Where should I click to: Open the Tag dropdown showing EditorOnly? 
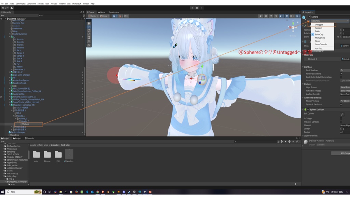330,21
